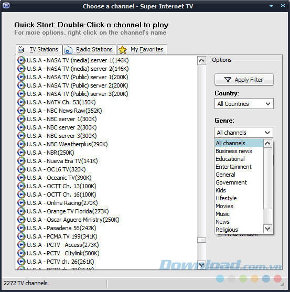Click play icon next to Pasadena 56
Viewport: 290px width, 292px height.
[21, 228]
